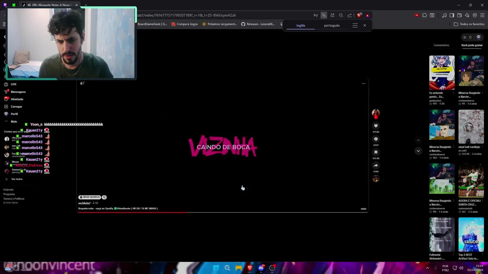
Task: Open Leo AI sparkle icon
Action: [x=467, y=15]
